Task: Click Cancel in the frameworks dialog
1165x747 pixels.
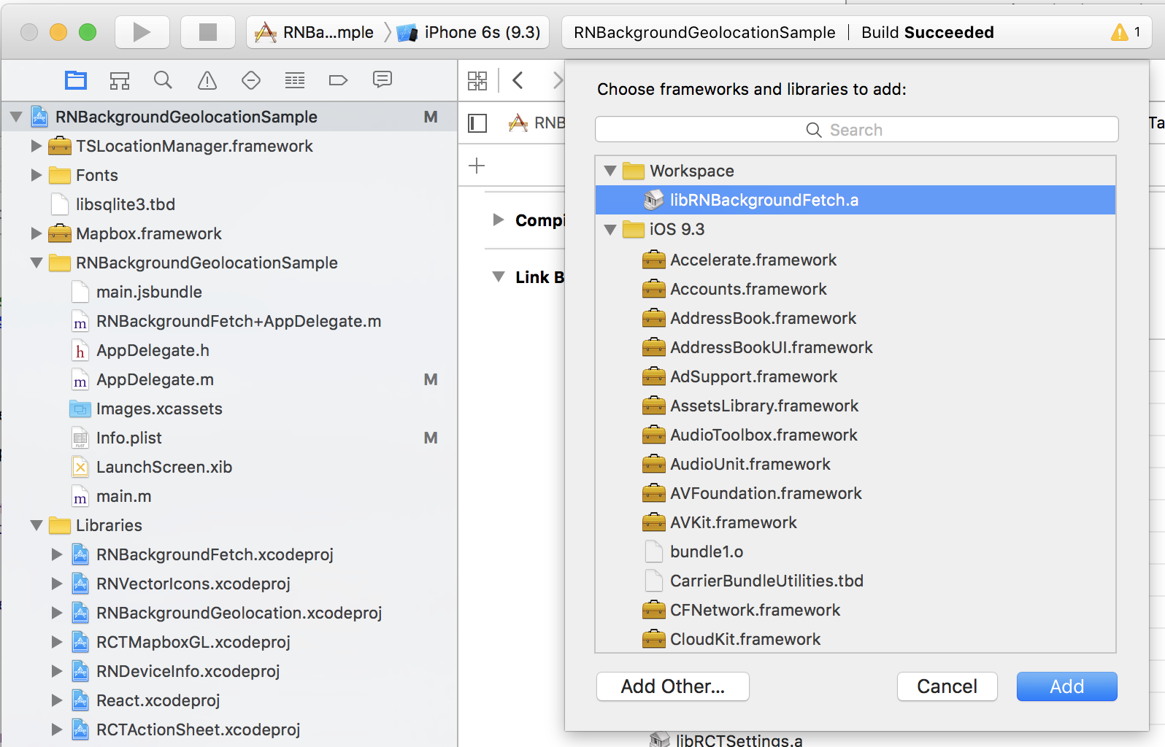Action: 947,686
